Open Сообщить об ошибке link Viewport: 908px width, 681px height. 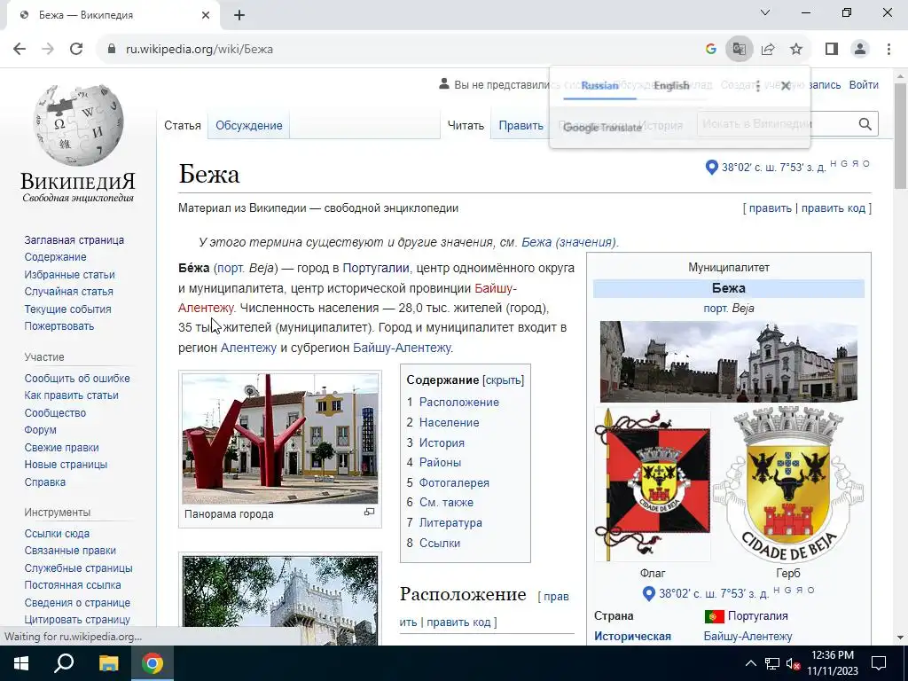click(77, 379)
